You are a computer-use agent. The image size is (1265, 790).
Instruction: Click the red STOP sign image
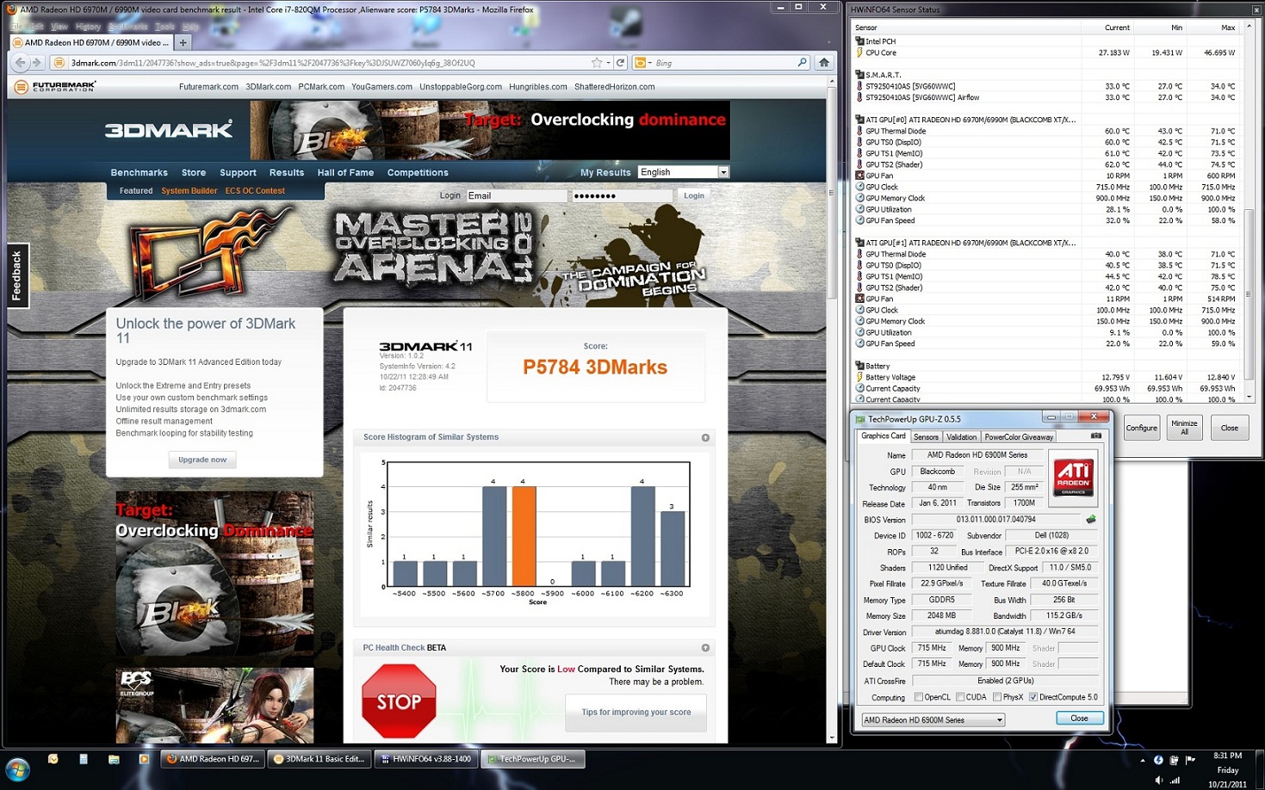pyautogui.click(x=399, y=701)
